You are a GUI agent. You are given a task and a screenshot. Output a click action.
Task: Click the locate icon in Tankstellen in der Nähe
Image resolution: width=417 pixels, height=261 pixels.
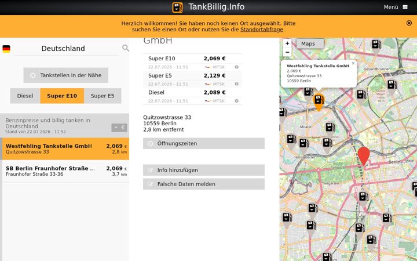point(32,75)
